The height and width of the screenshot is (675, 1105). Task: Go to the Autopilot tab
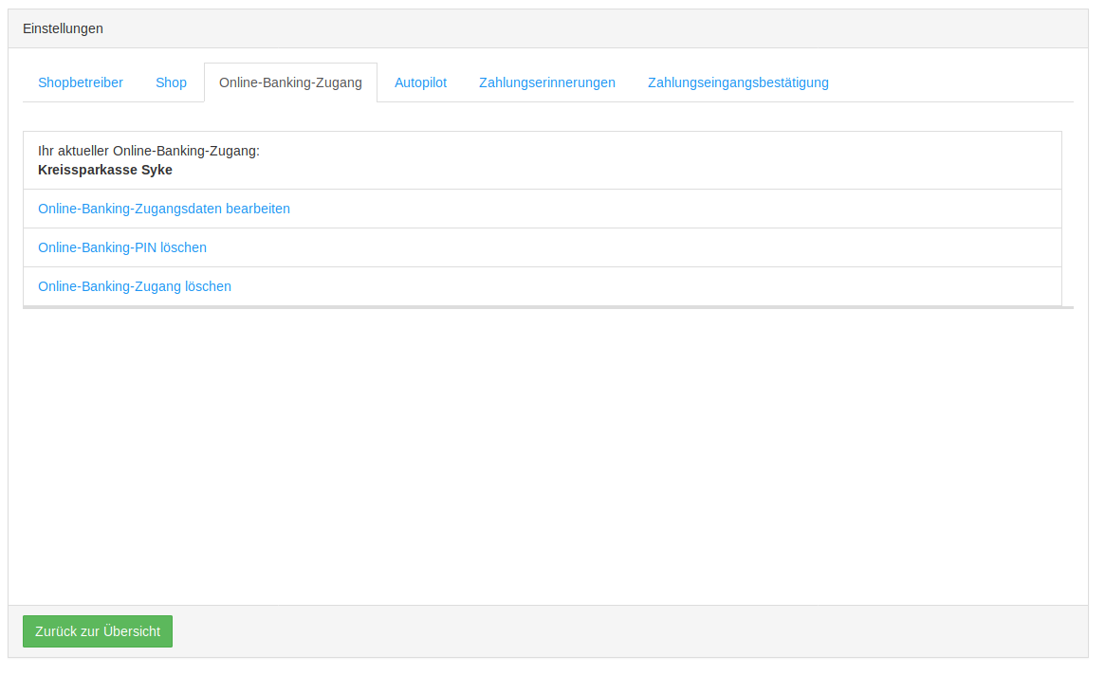coord(420,82)
